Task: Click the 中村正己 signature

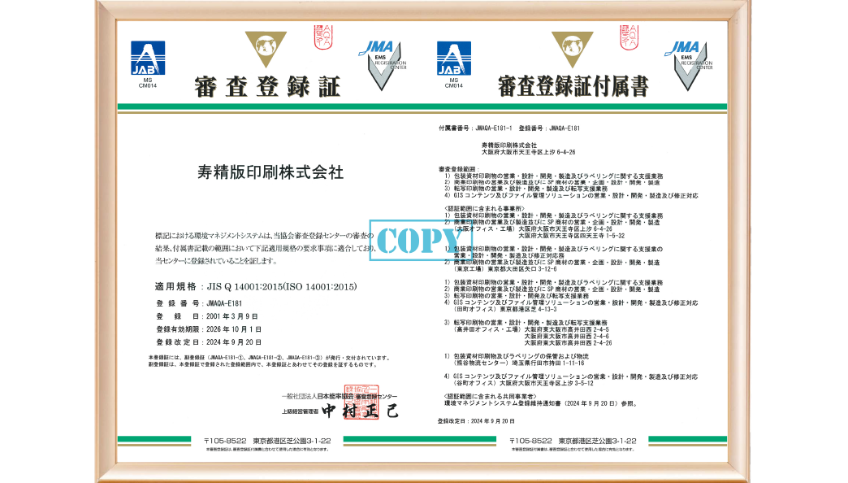Action: point(360,411)
